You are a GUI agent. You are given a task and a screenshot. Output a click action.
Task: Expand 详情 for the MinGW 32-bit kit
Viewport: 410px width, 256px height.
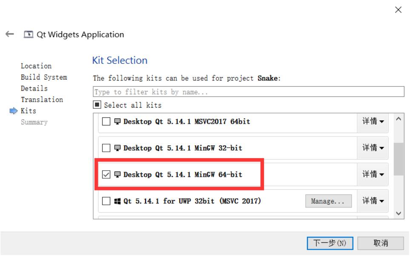373,148
